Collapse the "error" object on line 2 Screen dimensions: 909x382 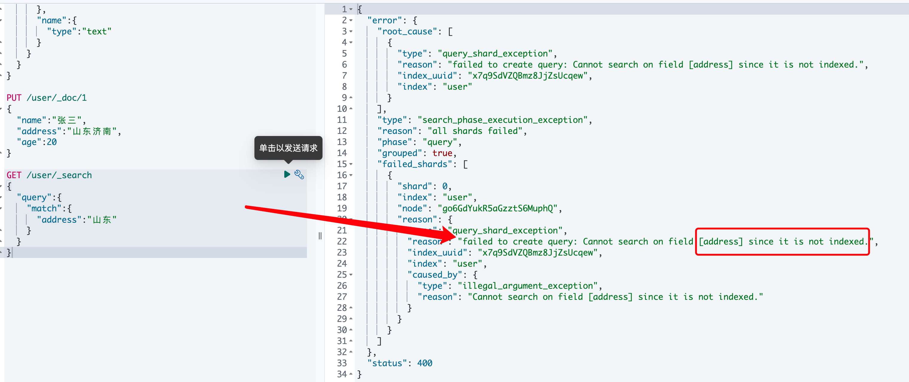(x=351, y=21)
